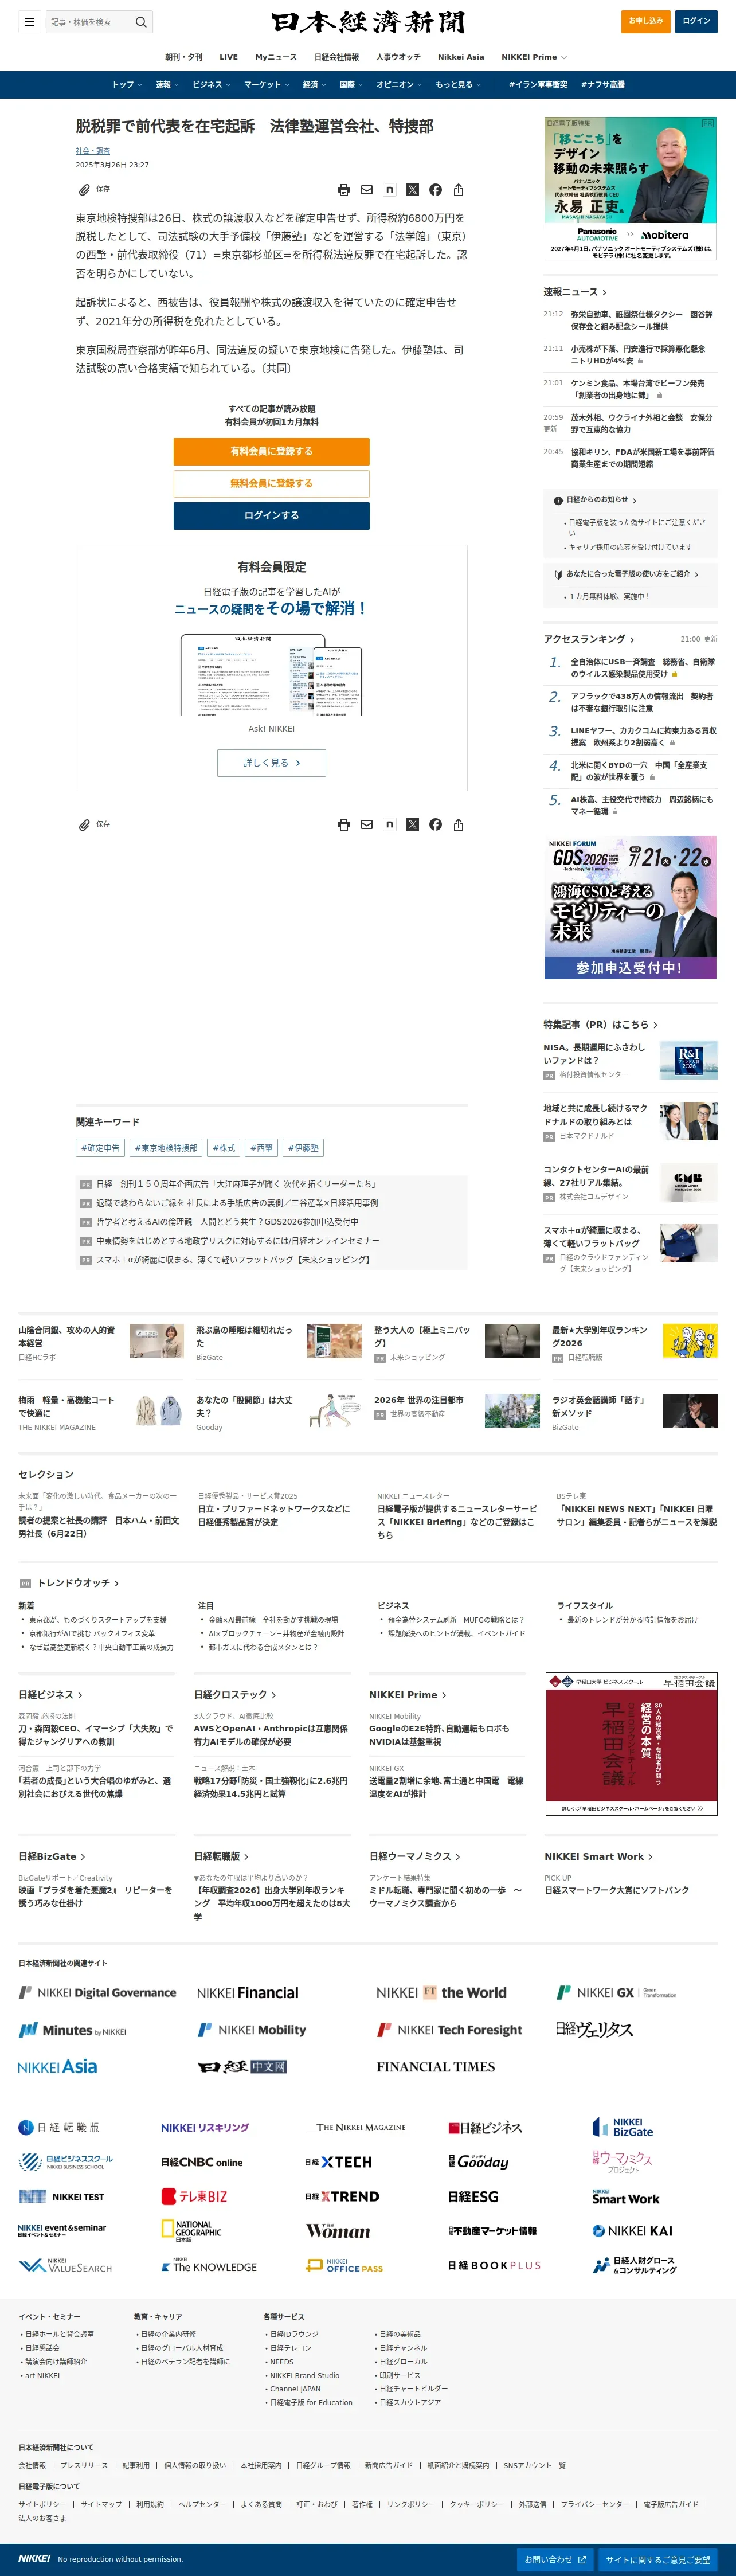This screenshot has width=736, height=2576.
Task: Expand the マーケット navigation dropdown
Action: 267,85
